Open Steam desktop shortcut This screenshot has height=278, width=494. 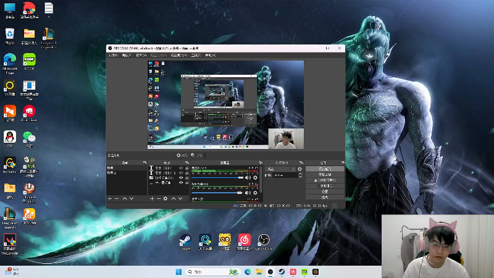click(185, 242)
